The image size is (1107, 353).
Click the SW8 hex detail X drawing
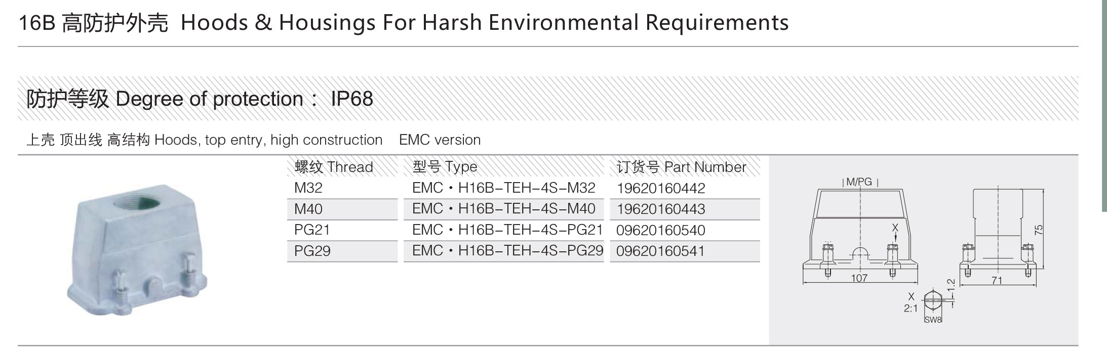pyautogui.click(x=930, y=305)
